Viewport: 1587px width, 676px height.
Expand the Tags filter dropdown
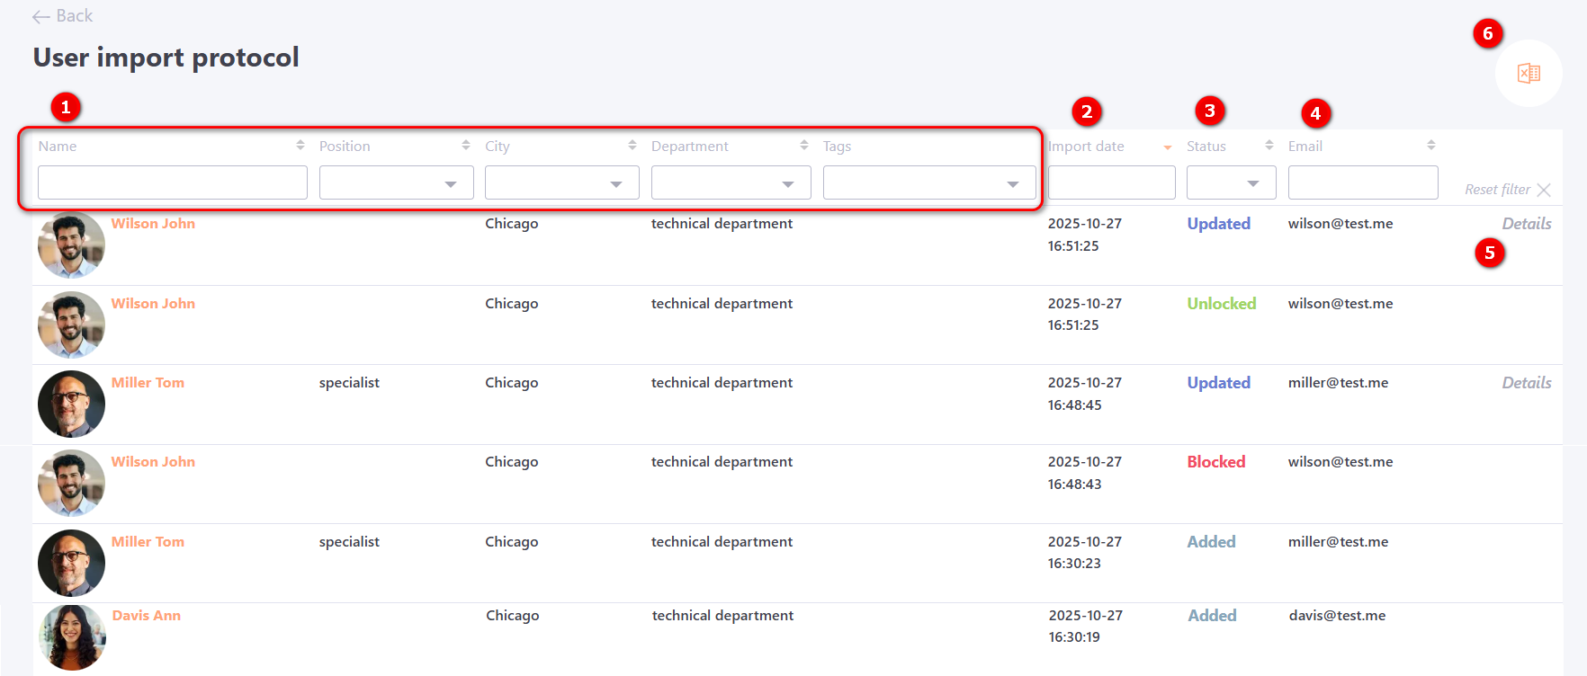click(928, 183)
